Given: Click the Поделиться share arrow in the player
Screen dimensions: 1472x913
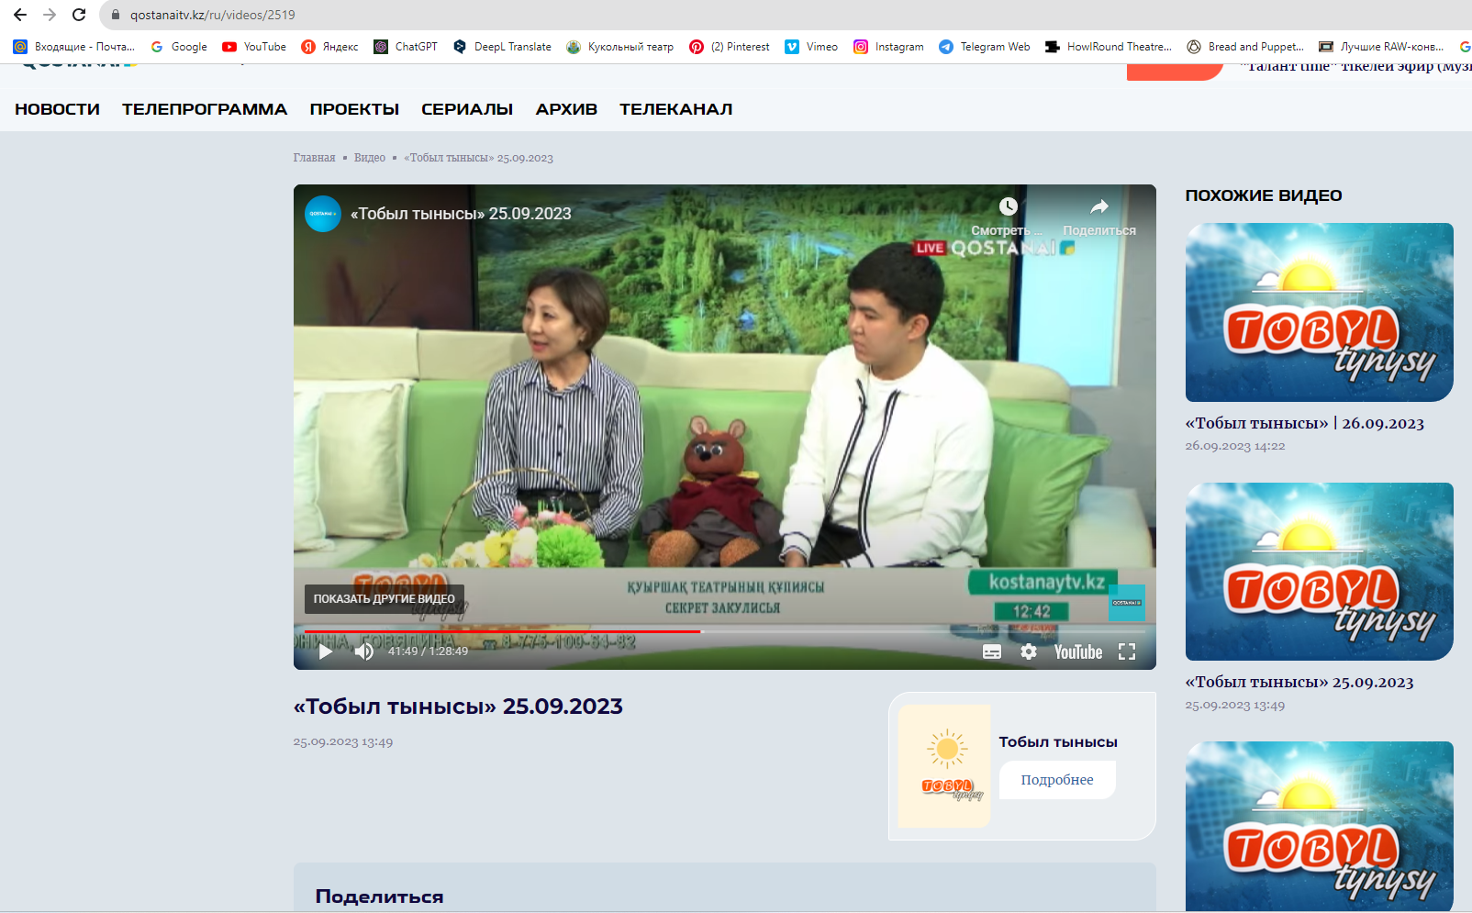Looking at the screenshot, I should 1099,206.
